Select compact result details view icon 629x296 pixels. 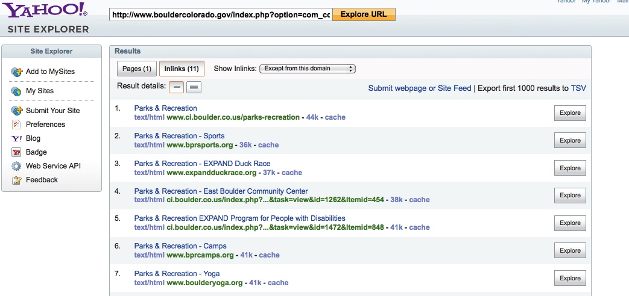pyautogui.click(x=177, y=87)
